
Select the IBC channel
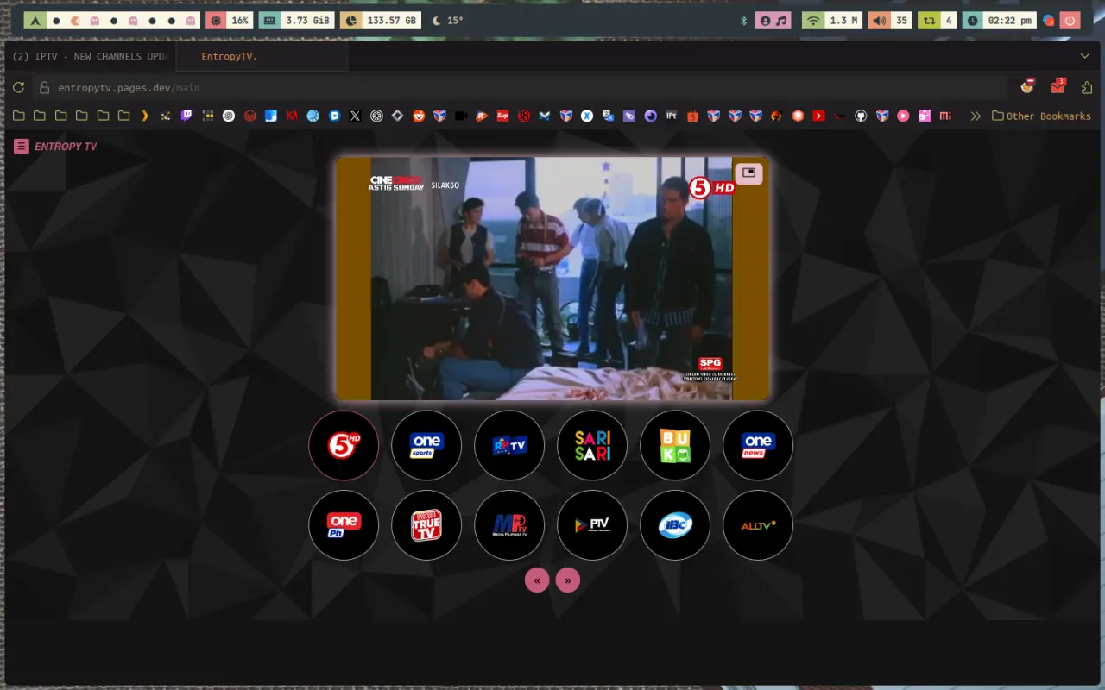tap(675, 525)
